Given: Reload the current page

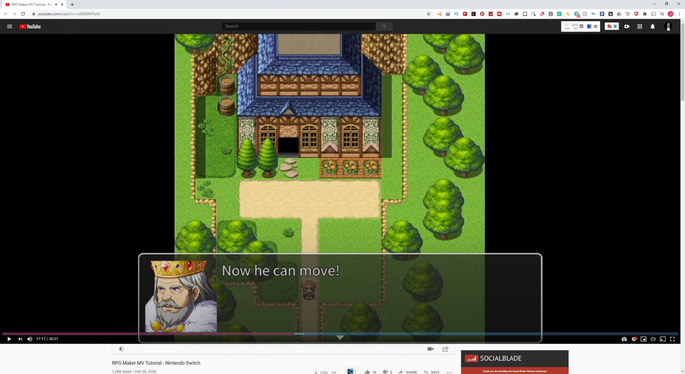Looking at the screenshot, I should (23, 14).
